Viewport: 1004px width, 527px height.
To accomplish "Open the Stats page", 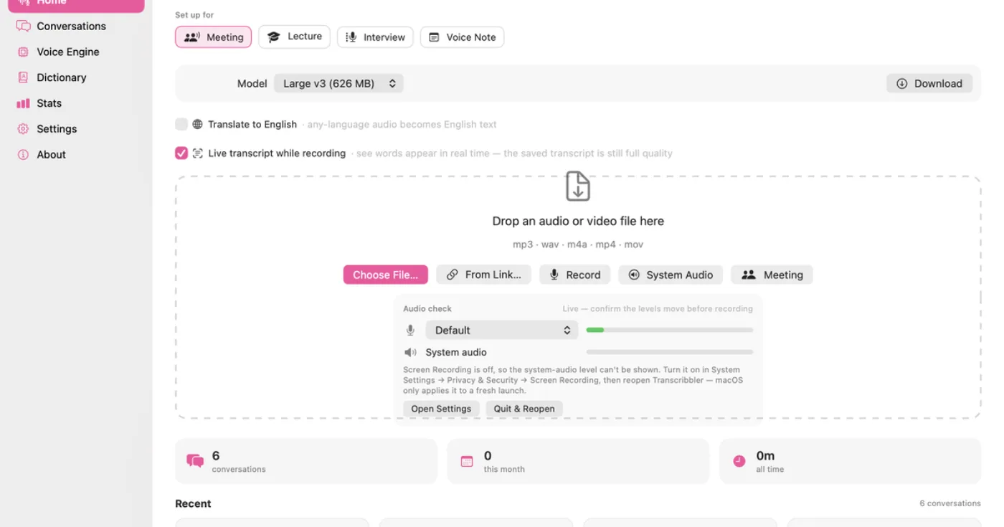I will tap(49, 103).
